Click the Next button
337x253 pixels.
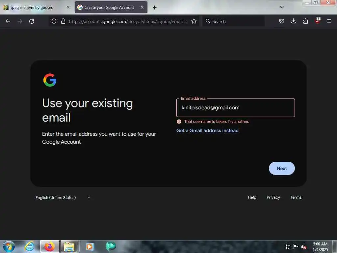pos(282,168)
